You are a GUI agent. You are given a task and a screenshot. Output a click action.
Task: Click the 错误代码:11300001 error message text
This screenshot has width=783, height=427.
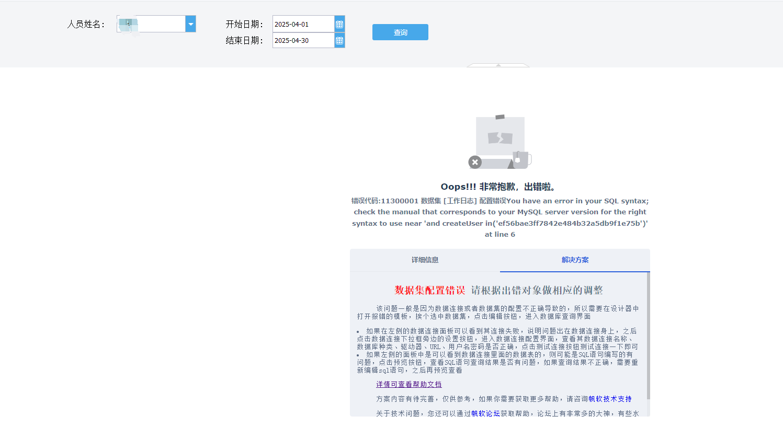[x=500, y=217]
